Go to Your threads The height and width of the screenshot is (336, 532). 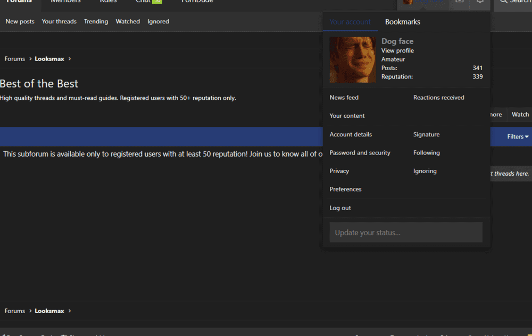tap(59, 21)
